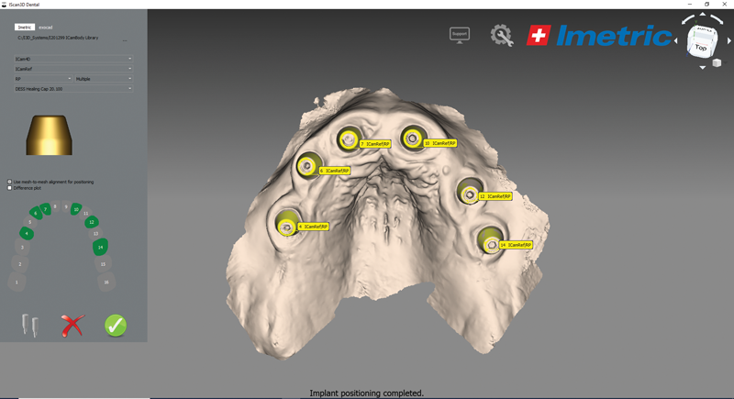Select gray tooth 16 on dental chart

pos(107,283)
